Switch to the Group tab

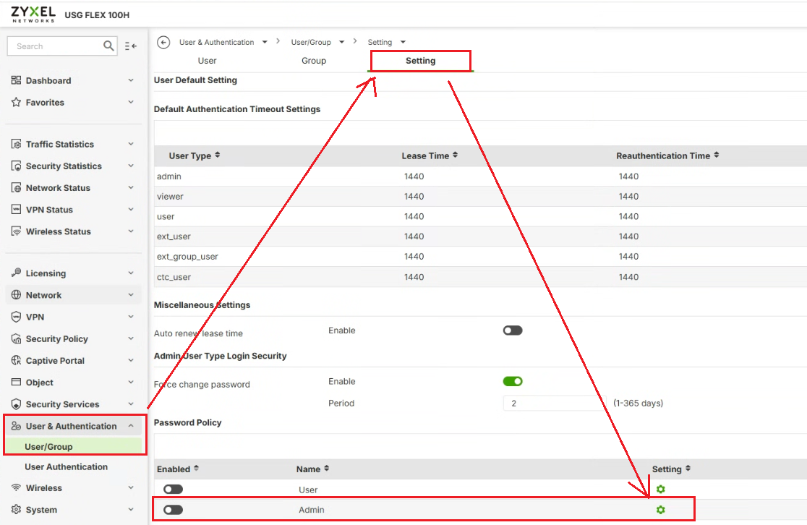click(x=314, y=61)
